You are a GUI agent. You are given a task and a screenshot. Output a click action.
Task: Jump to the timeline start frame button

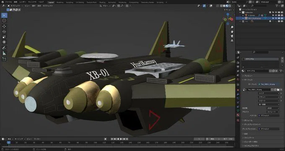[112, 139]
